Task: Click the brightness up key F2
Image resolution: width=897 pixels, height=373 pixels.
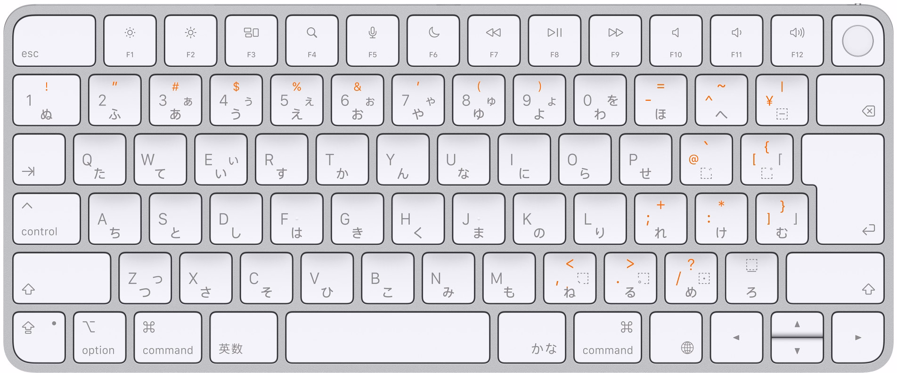Action: (191, 41)
